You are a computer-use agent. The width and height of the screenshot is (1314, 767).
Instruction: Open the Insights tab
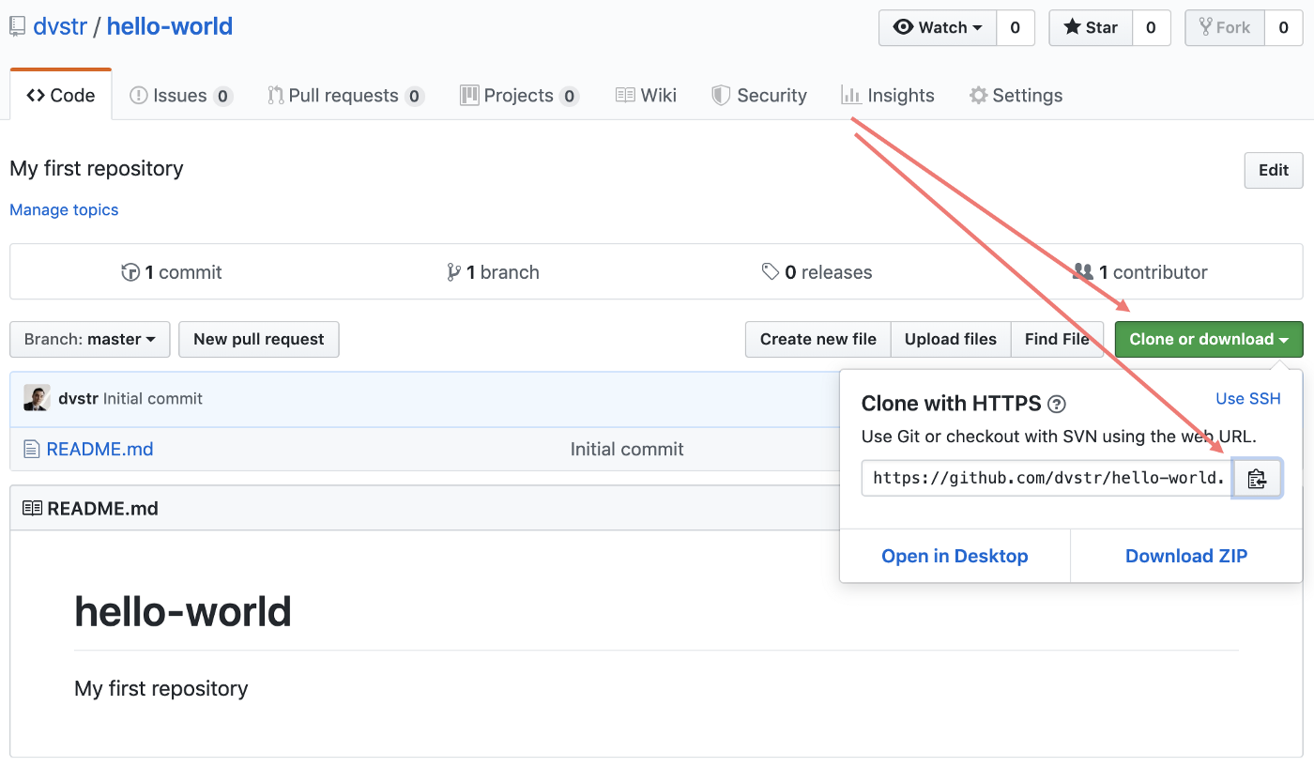888,95
